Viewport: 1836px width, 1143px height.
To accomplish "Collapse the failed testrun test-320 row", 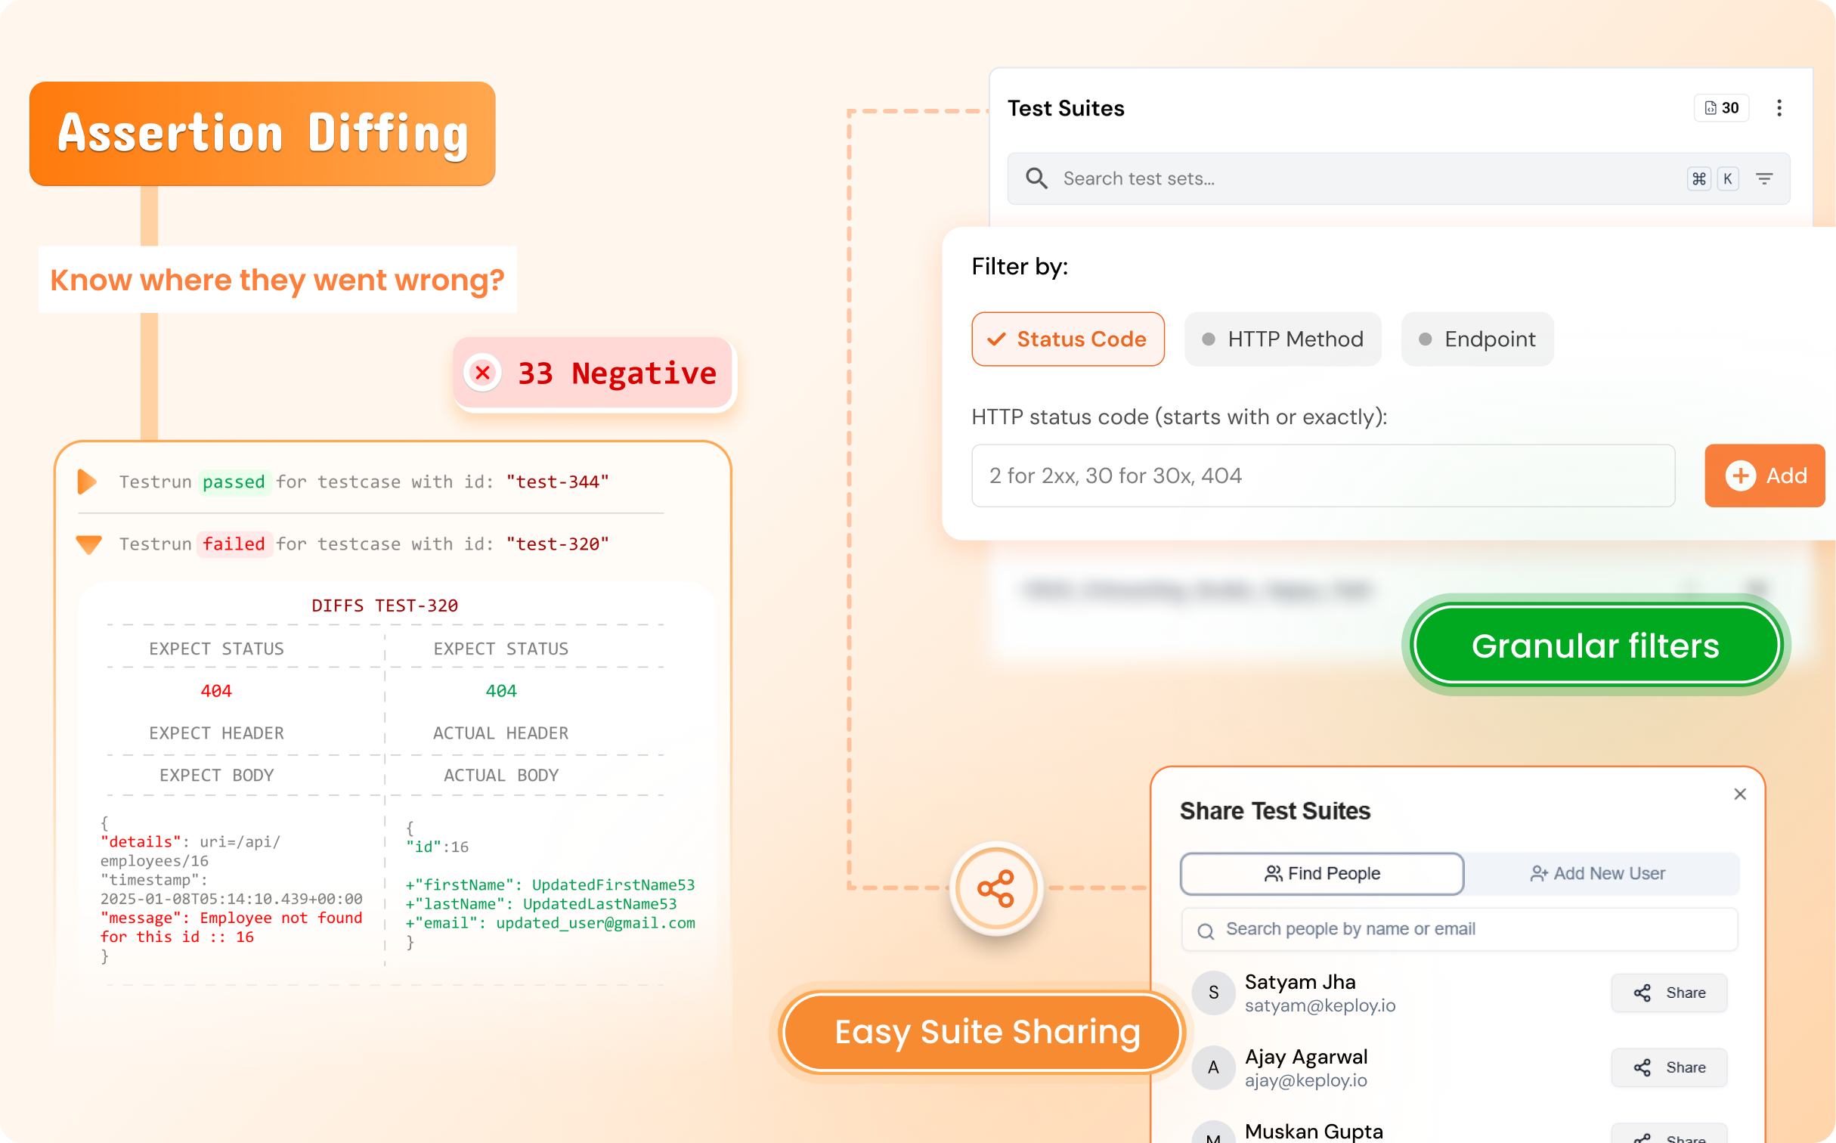I will pos(89,544).
